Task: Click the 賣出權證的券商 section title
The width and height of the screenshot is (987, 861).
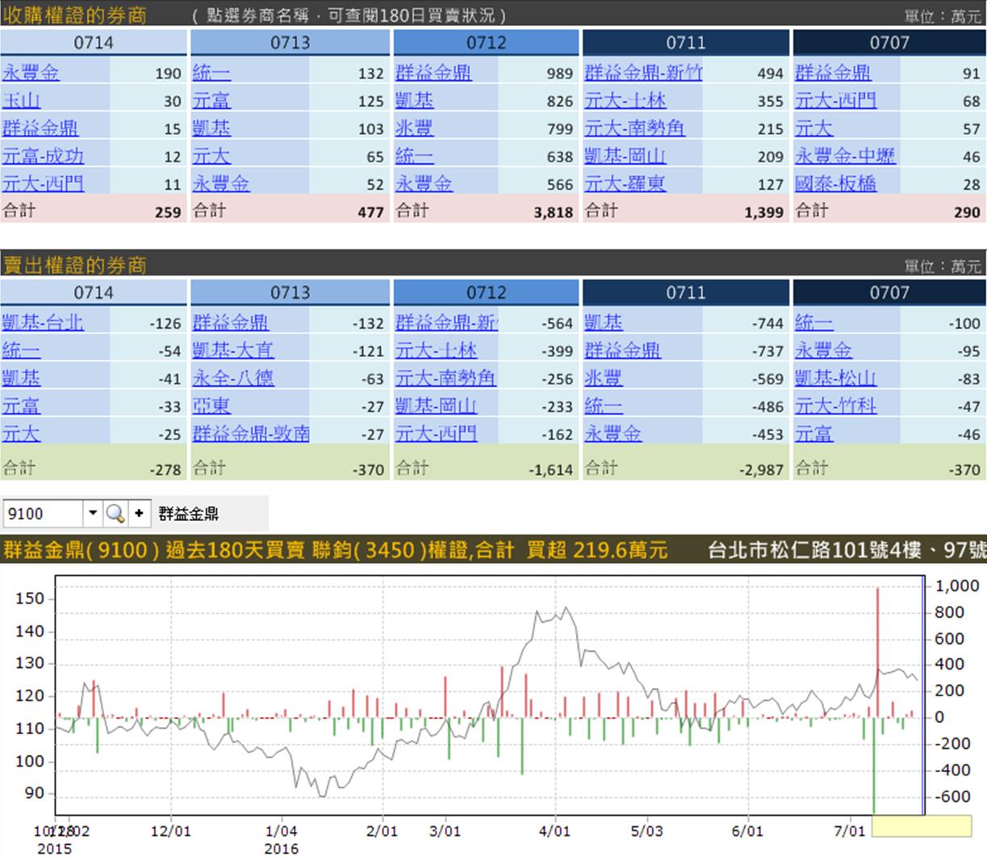Action: pyautogui.click(x=74, y=265)
